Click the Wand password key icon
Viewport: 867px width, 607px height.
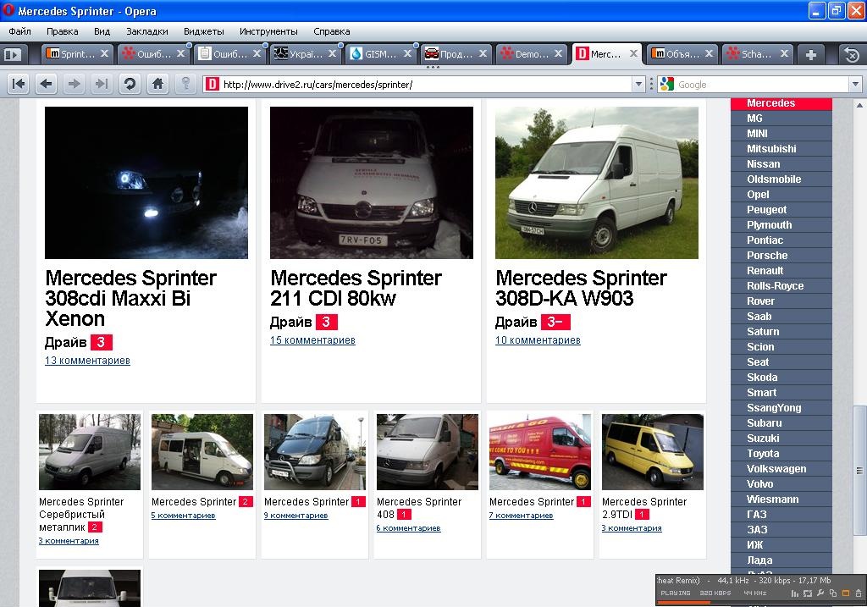coord(185,84)
